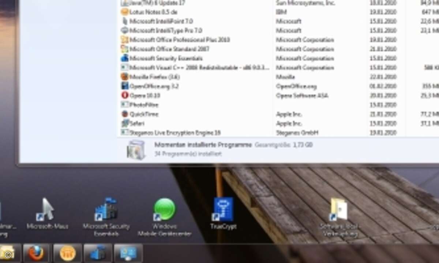Click Apple Inc. publisher in QuickTime row
This screenshot has height=263, width=439.
289,114
